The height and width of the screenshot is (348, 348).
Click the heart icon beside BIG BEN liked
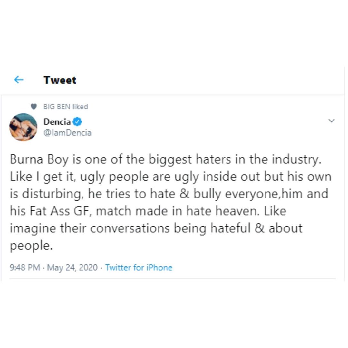click(34, 106)
